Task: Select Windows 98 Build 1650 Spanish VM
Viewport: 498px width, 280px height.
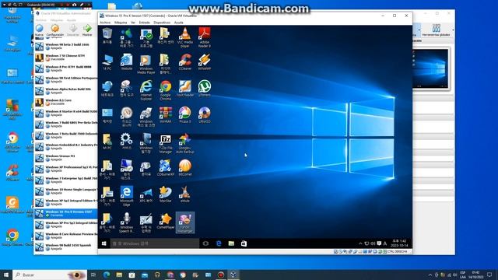Action: coord(65,247)
